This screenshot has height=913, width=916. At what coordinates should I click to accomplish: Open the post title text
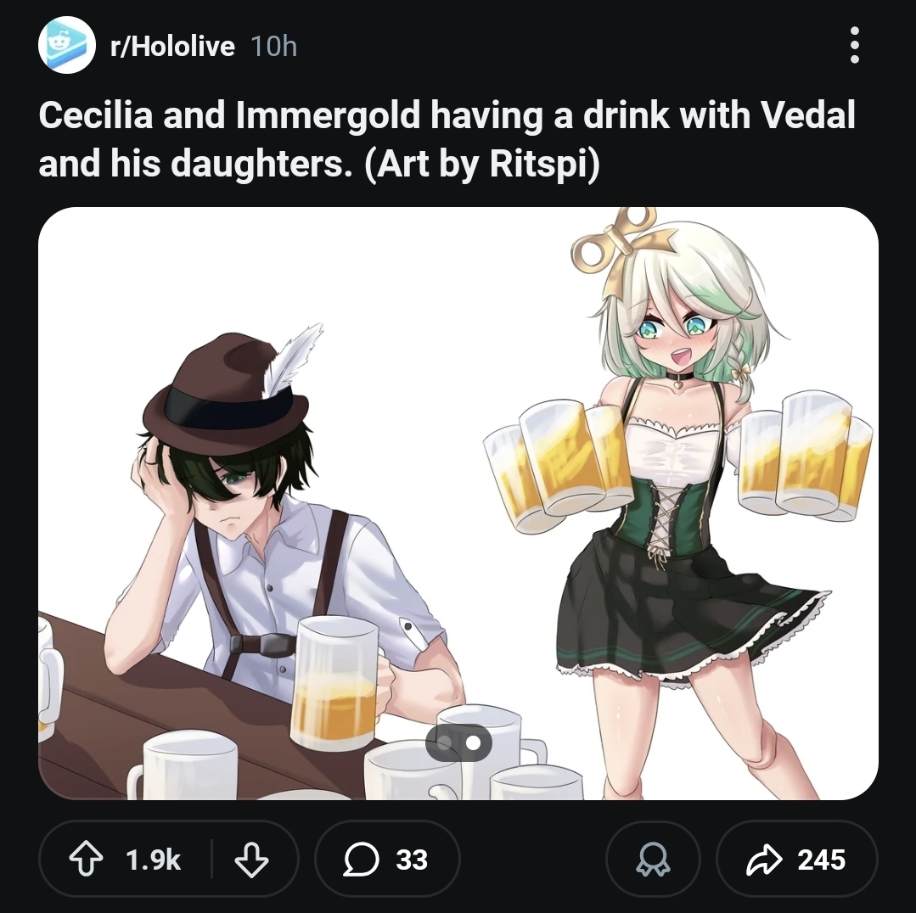[447, 139]
